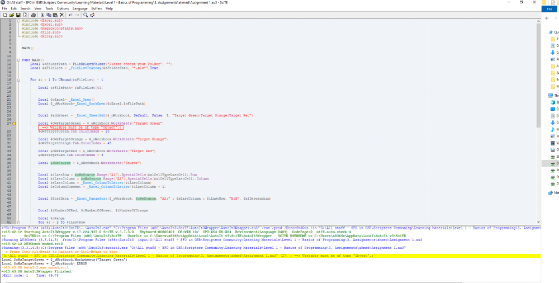Viewport: 559px width, 283px height.
Task: Open the Buffers menu
Action: [x=97, y=8]
